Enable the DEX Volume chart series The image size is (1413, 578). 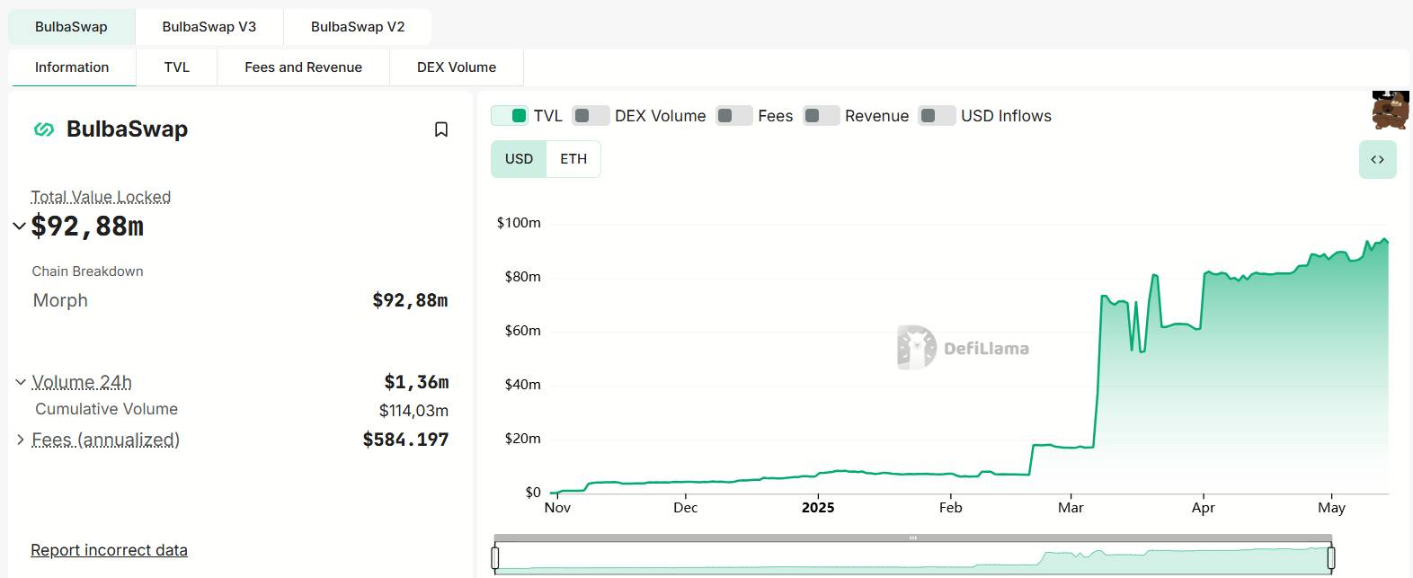pos(591,116)
